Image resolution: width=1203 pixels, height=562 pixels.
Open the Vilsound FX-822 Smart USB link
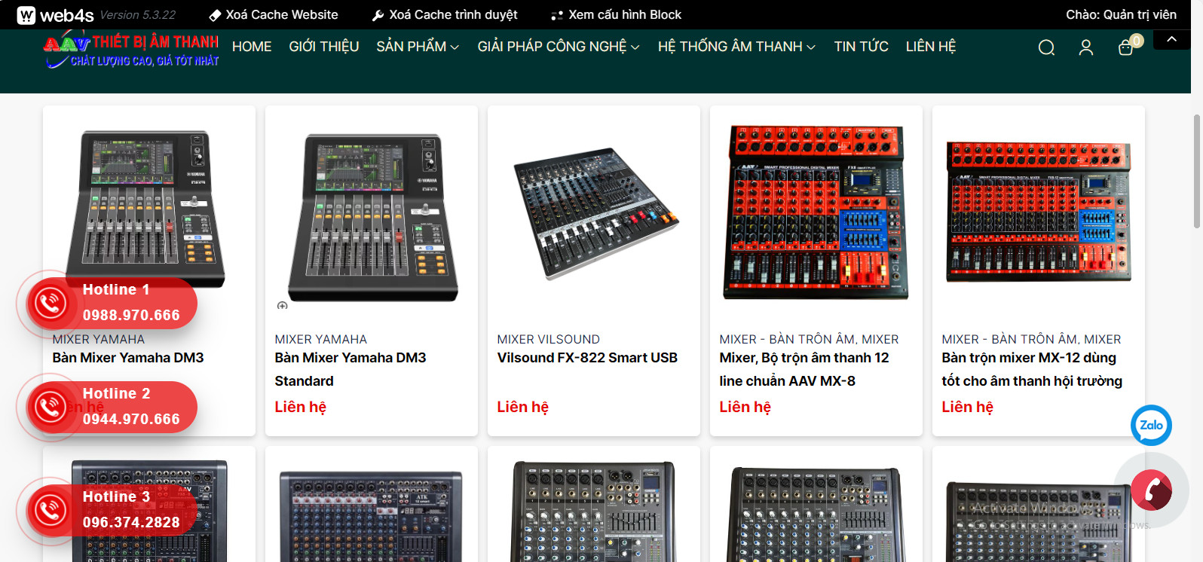pyautogui.click(x=587, y=358)
